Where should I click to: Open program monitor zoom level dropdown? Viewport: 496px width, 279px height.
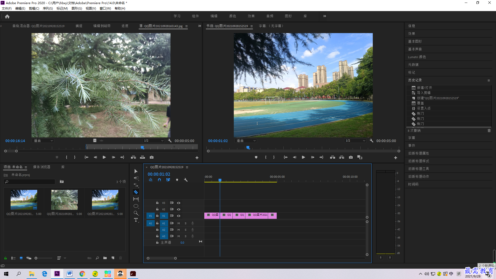pyautogui.click(x=246, y=141)
